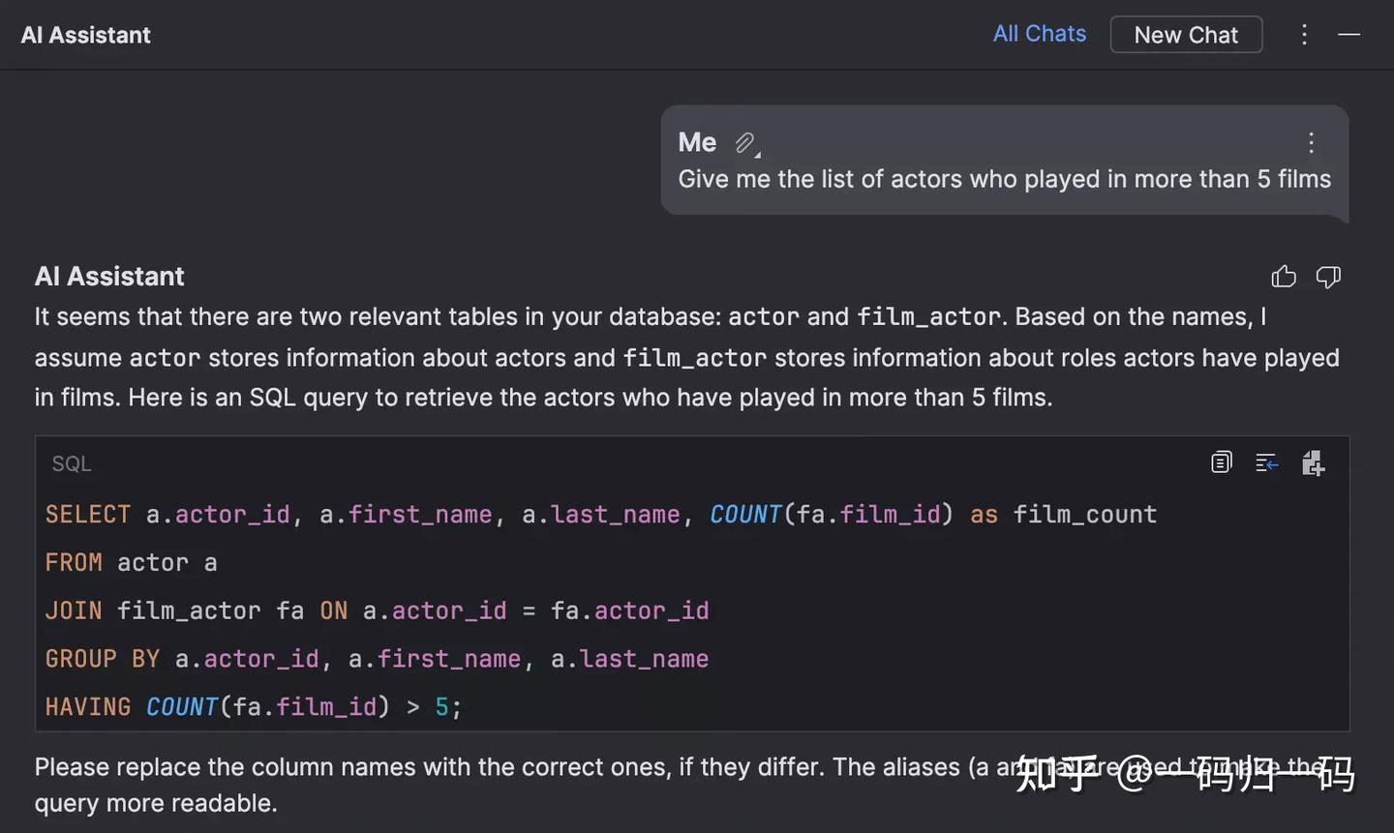
Task: Open the user message's more options menu
Action: tap(1311, 143)
